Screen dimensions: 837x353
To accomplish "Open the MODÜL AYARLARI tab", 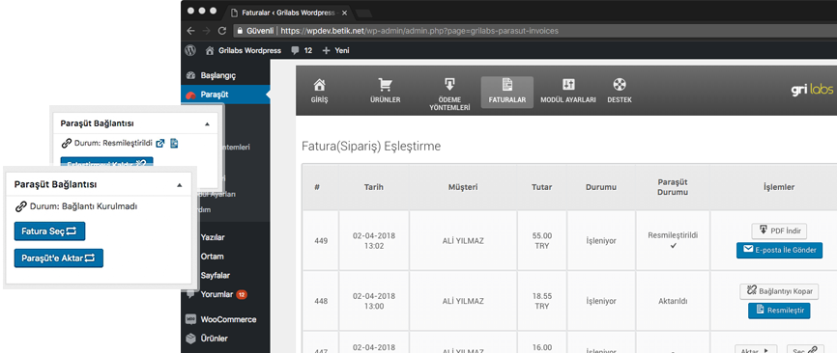I will point(568,92).
